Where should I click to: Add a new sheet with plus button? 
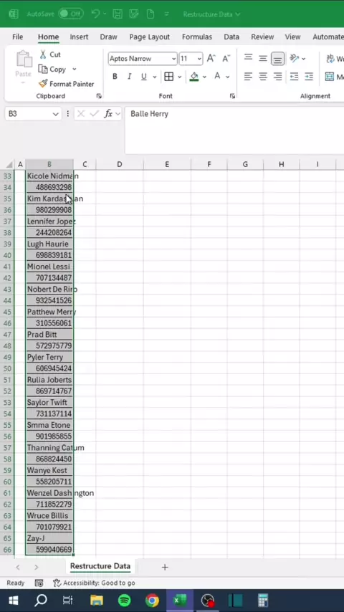click(165, 567)
